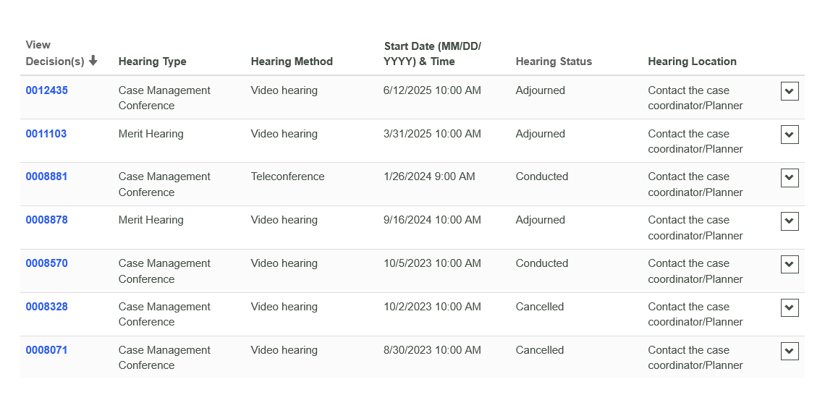This screenshot has width=825, height=408.
Task: Open the chevron menu for decision 0008071
Action: [x=790, y=351]
